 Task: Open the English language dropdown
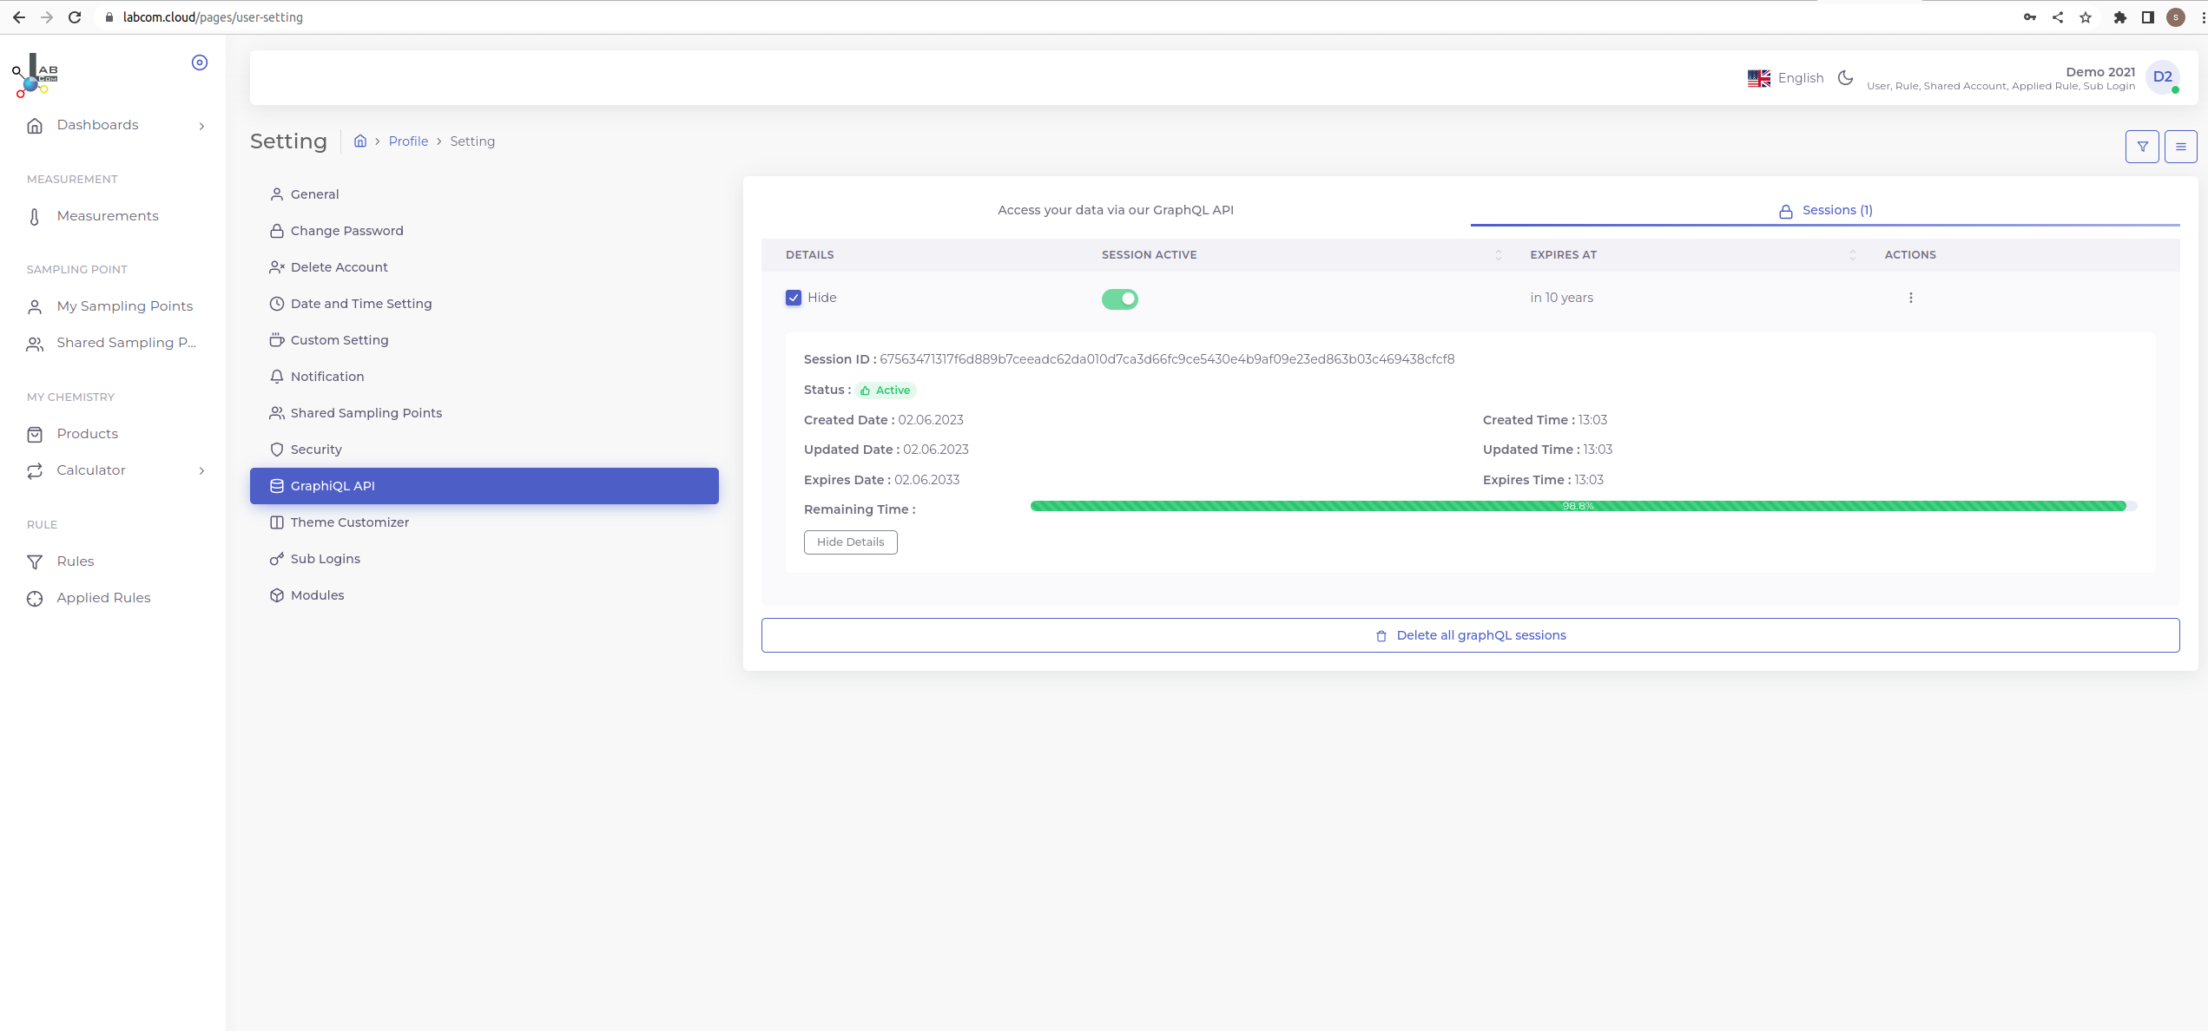pos(1786,78)
